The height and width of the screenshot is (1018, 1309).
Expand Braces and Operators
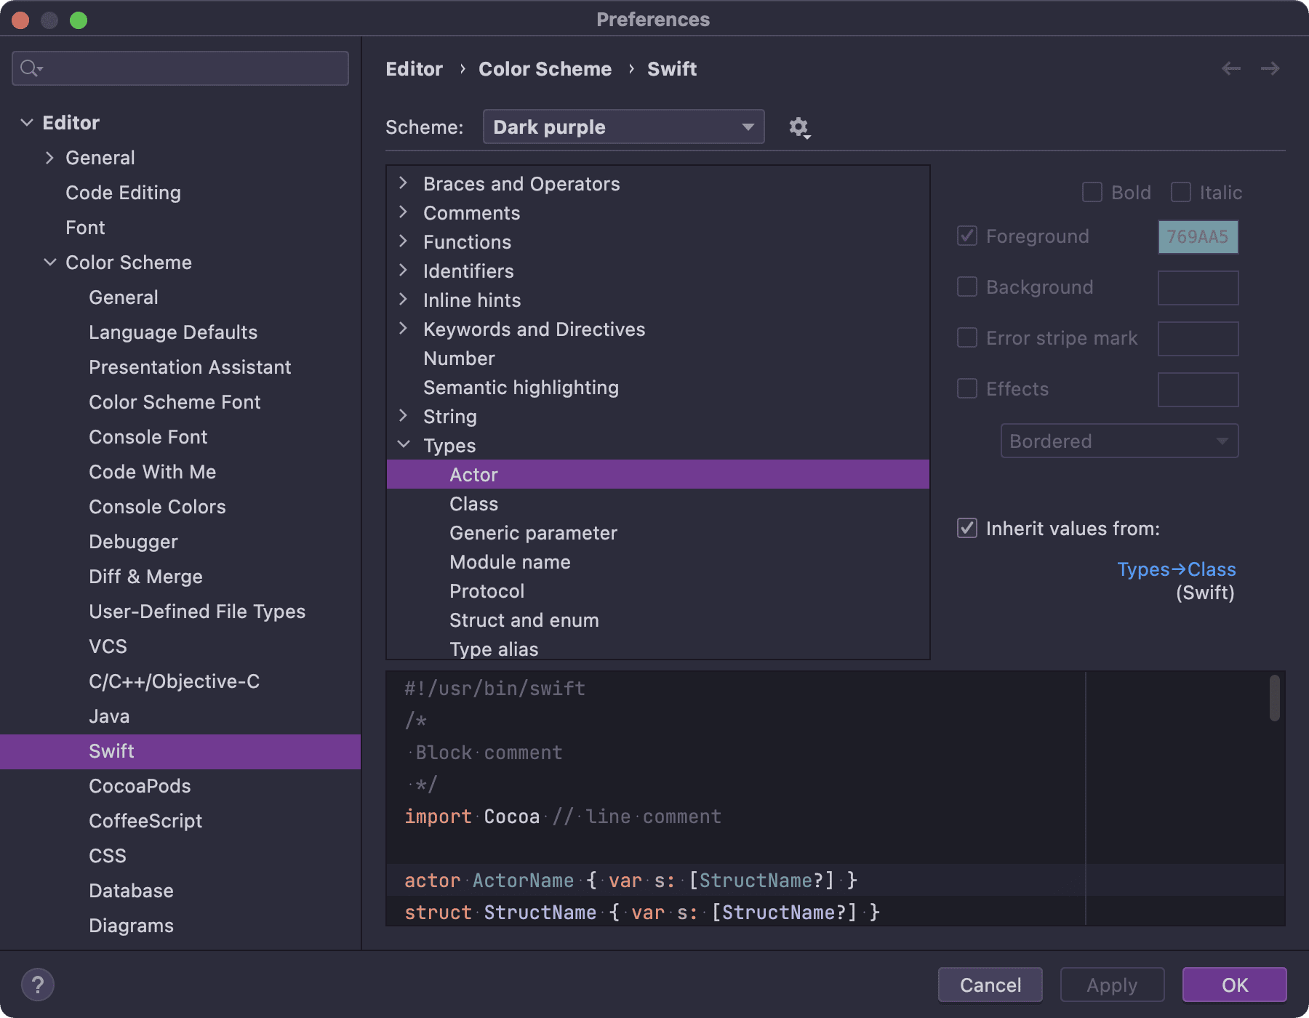click(x=404, y=183)
